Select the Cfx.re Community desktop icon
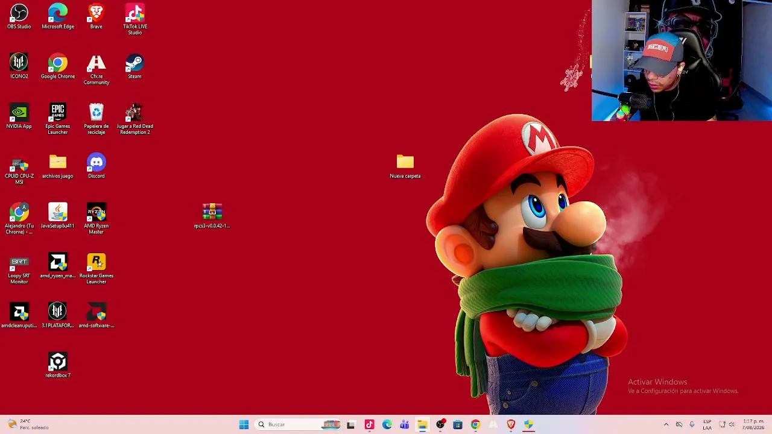 coord(96,69)
